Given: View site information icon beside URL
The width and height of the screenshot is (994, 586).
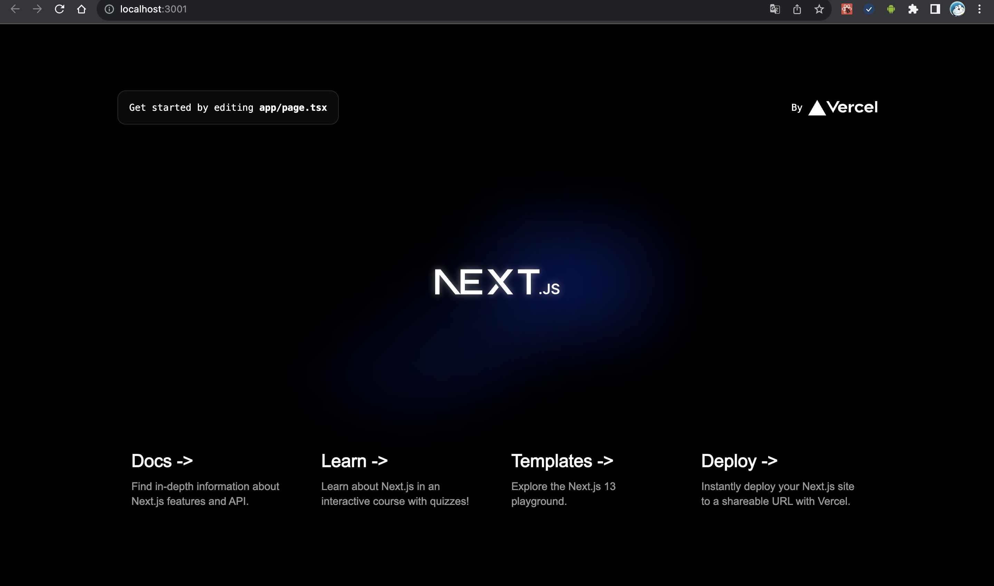Looking at the screenshot, I should (109, 9).
